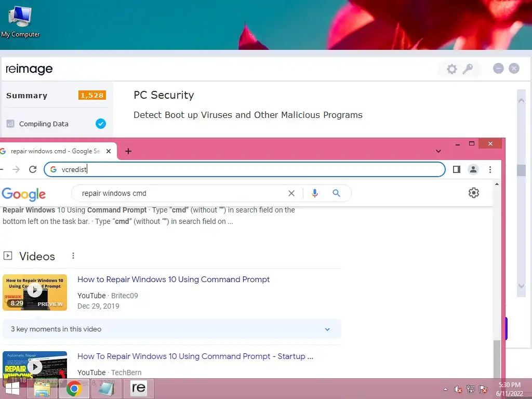Toggle Chrome side panel
532x399 pixels.
(457, 169)
